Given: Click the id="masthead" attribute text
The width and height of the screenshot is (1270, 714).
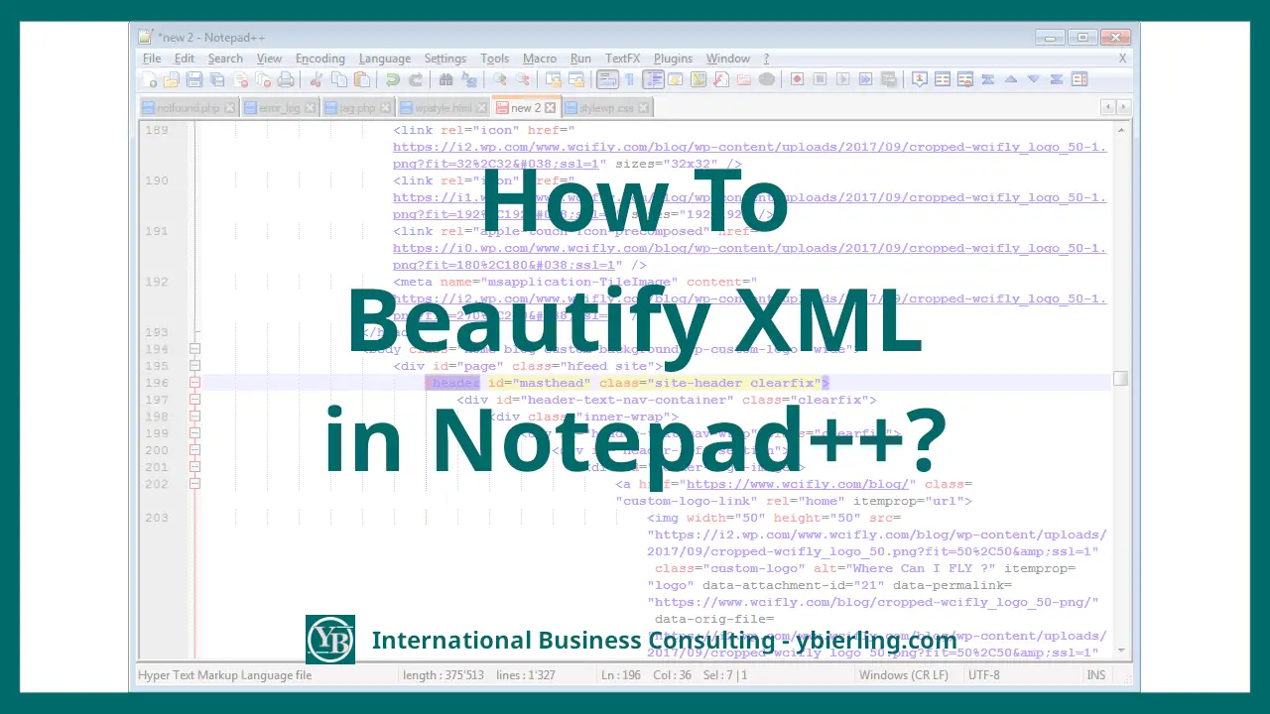Looking at the screenshot, I should point(540,383).
